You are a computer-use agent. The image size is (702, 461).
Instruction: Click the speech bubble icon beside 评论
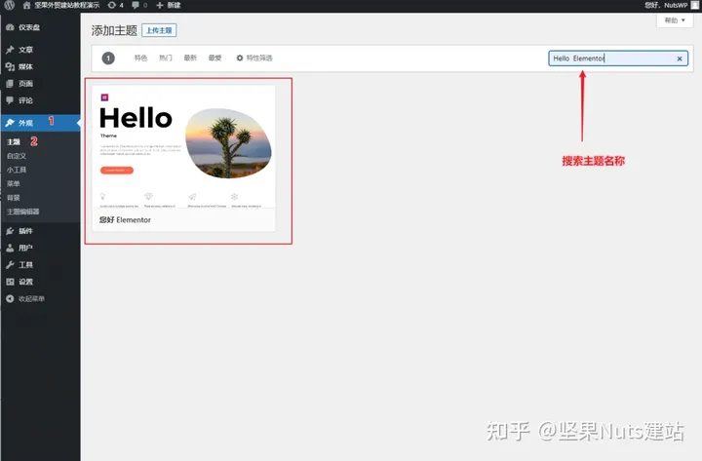point(10,100)
